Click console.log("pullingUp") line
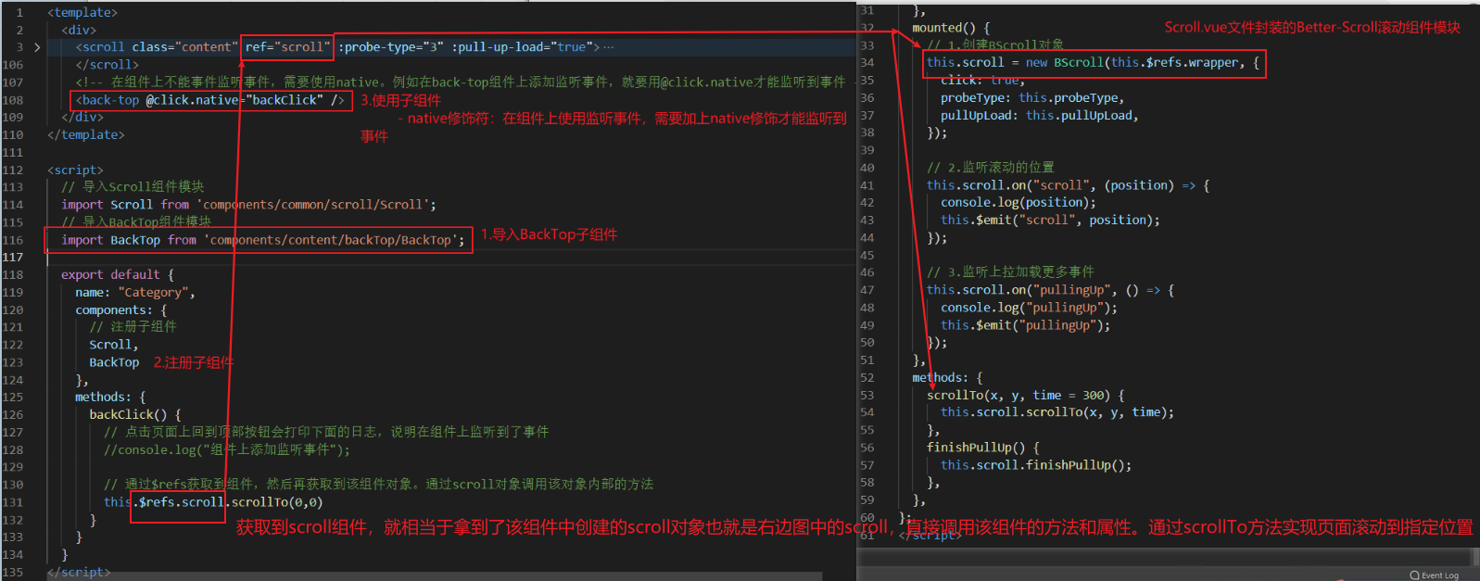The height and width of the screenshot is (581, 1480). pos(1029,308)
